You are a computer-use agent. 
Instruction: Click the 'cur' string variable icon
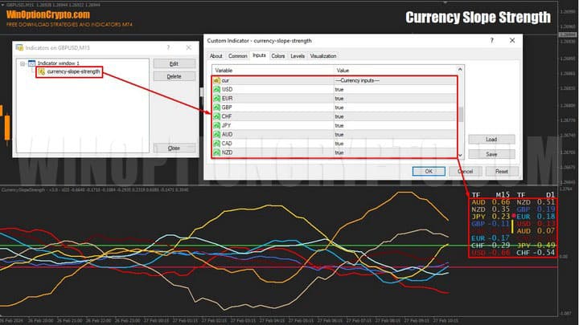tap(217, 80)
